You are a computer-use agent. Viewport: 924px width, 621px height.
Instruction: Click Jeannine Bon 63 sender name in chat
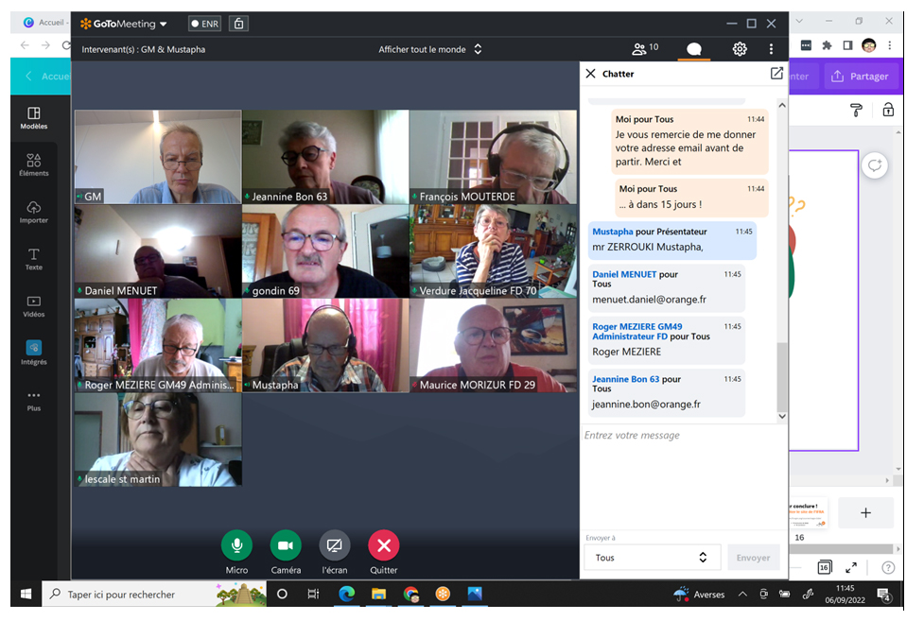click(626, 379)
